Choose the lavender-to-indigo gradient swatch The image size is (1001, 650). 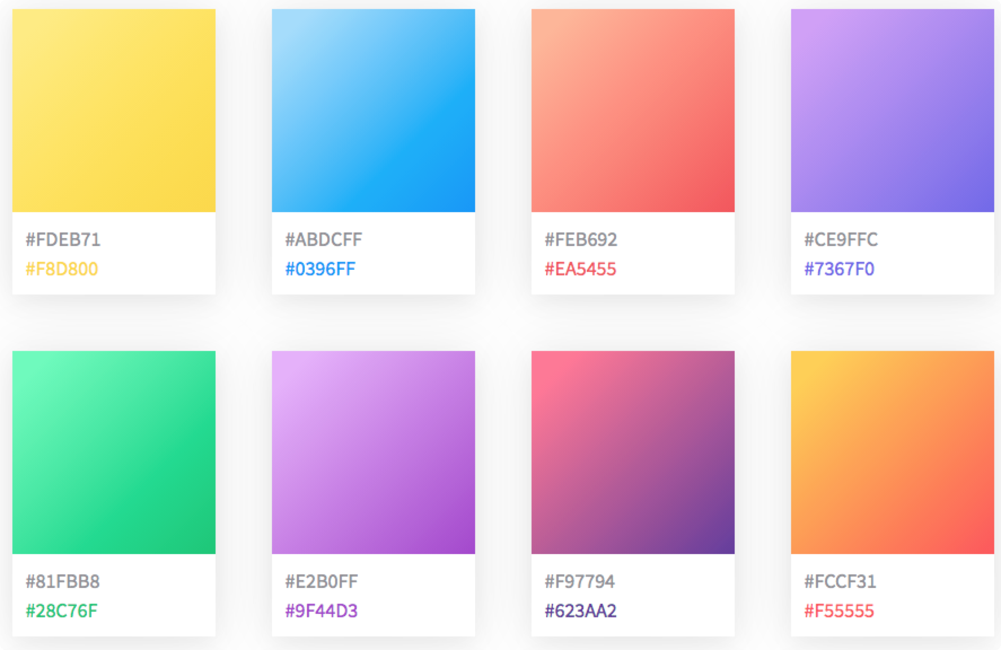click(893, 111)
